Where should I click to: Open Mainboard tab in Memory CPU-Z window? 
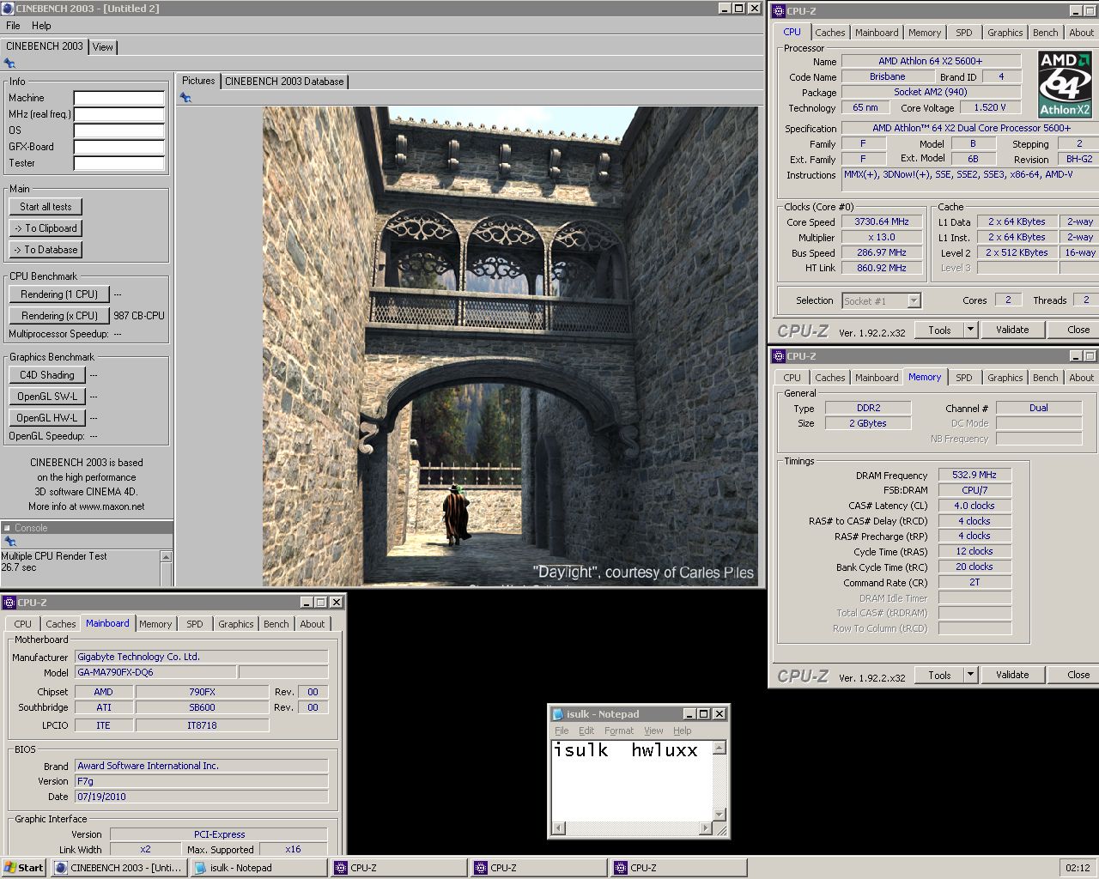877,378
